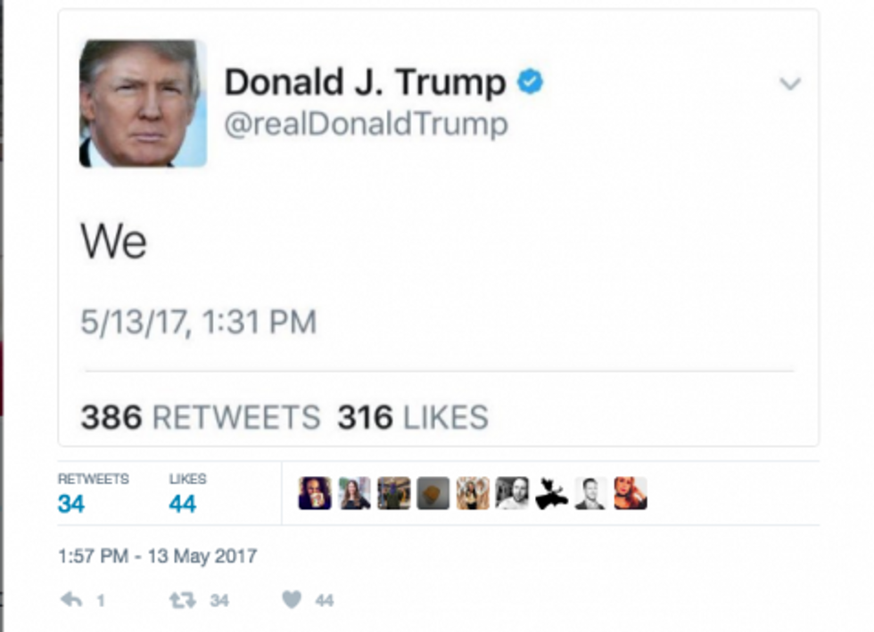874x632 pixels.
Task: Open the tweet options chevron
Action: point(790,84)
